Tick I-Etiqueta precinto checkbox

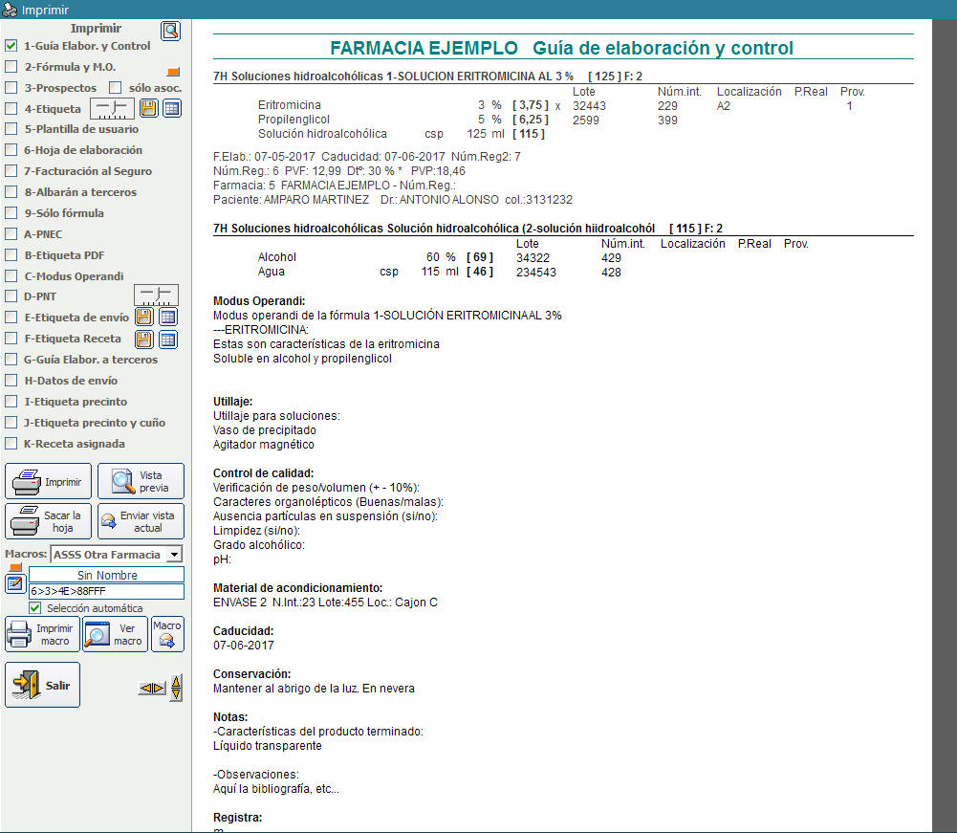[x=11, y=402]
